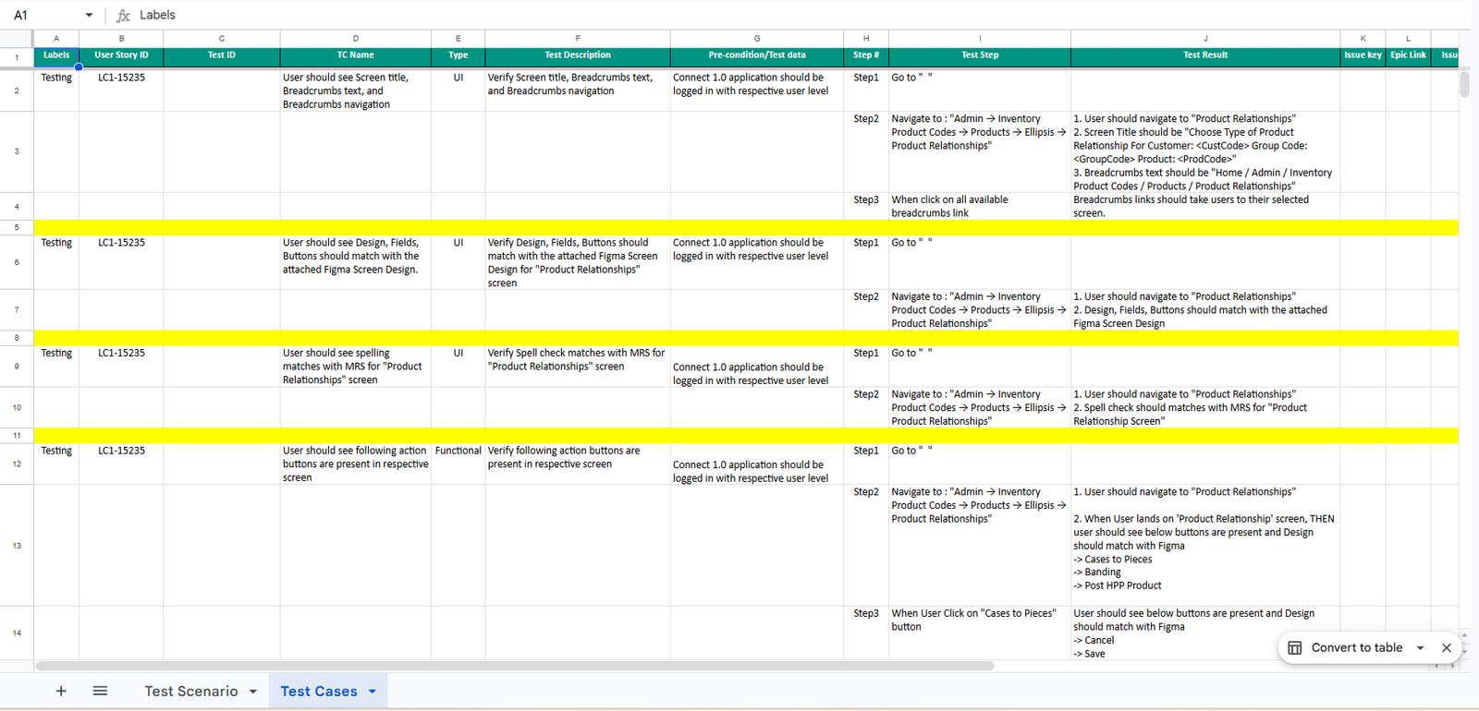
Task: Click the fx function icon
Action: [123, 16]
